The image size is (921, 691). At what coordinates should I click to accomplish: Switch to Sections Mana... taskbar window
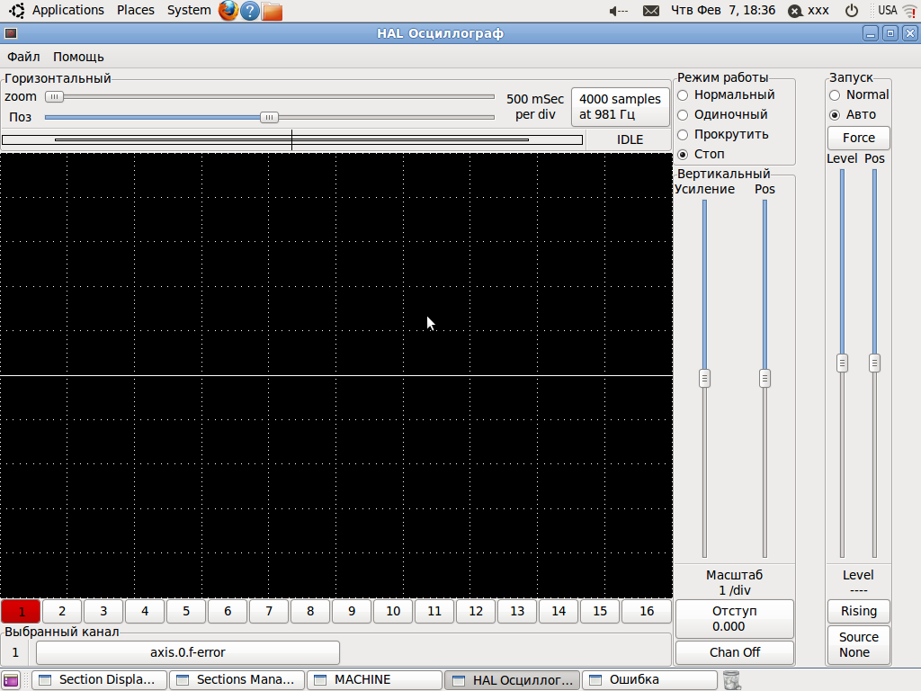point(237,680)
